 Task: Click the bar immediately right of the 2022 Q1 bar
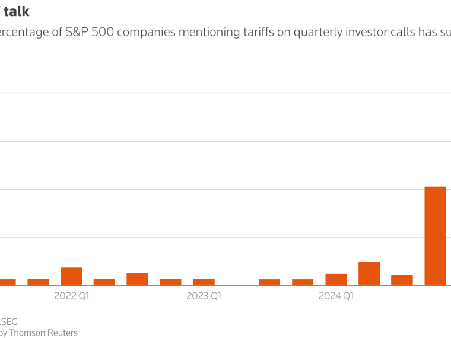coord(104,282)
